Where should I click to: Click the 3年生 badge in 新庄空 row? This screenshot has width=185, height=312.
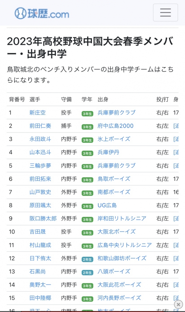click(x=87, y=113)
